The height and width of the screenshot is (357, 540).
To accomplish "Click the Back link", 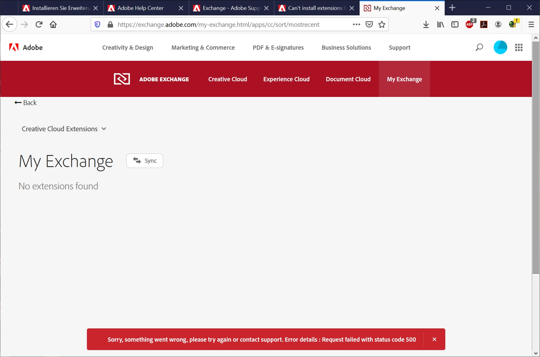I will [x=26, y=103].
